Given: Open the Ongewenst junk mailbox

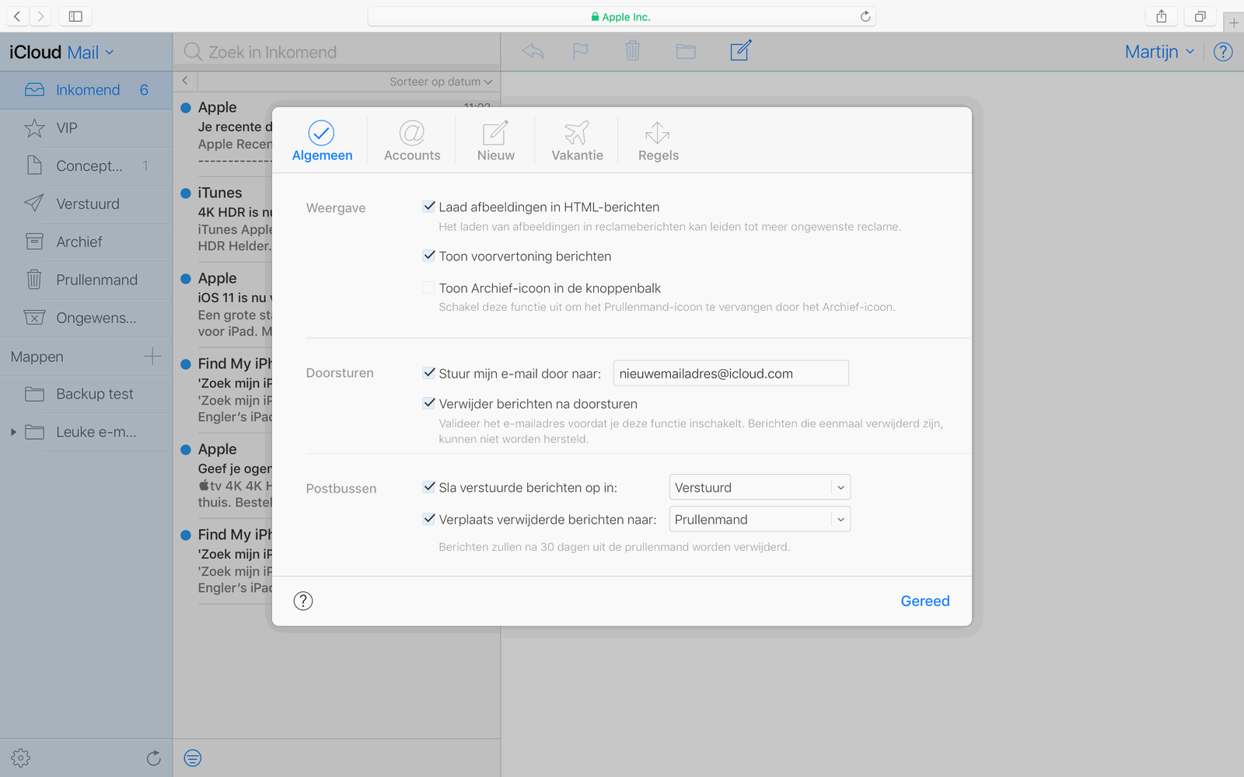Looking at the screenshot, I should click(x=86, y=318).
